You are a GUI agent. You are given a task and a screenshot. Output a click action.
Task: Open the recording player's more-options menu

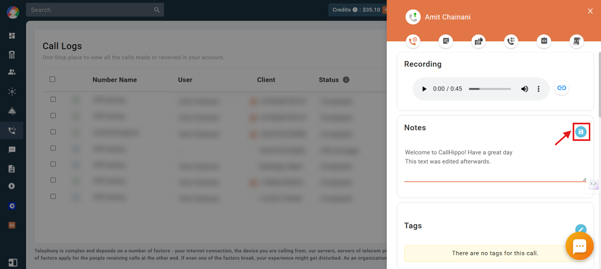[538, 89]
